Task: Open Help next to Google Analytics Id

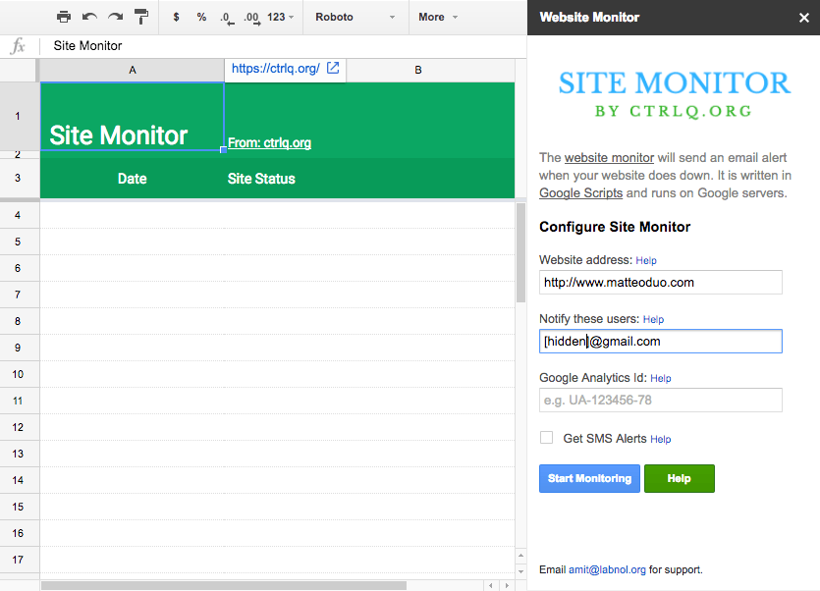Action: (x=661, y=379)
